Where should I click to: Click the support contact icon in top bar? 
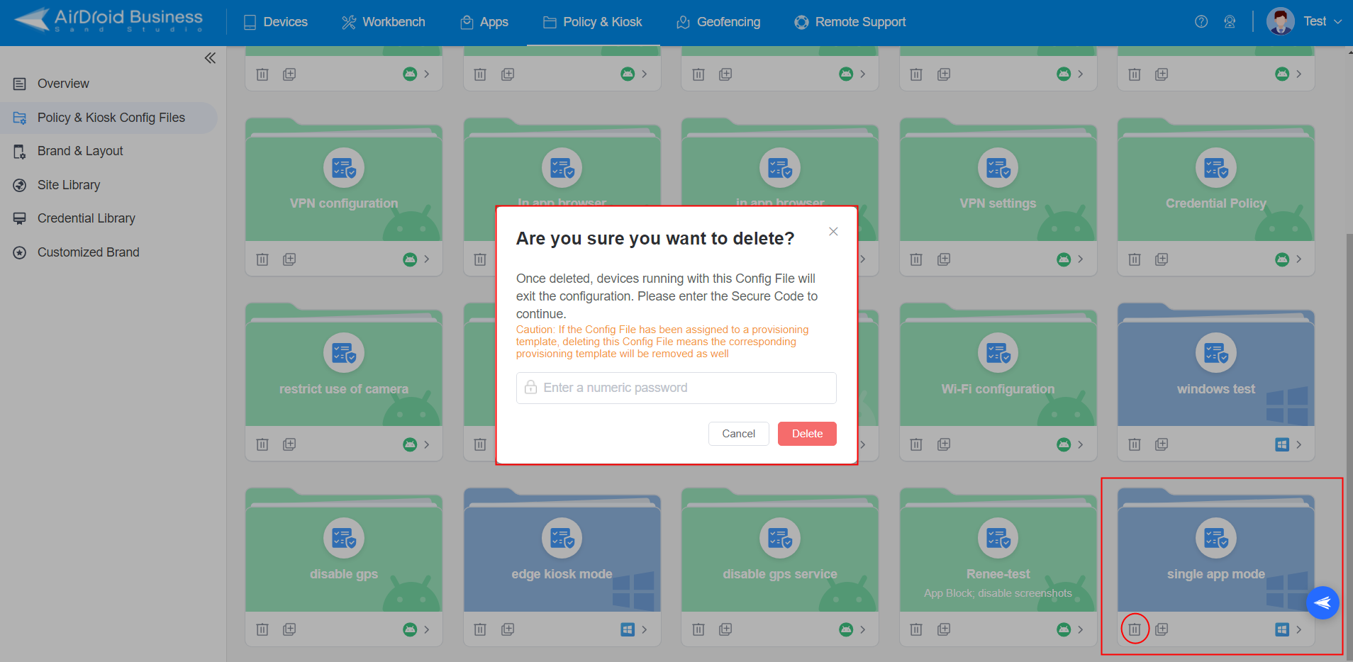[1230, 21]
